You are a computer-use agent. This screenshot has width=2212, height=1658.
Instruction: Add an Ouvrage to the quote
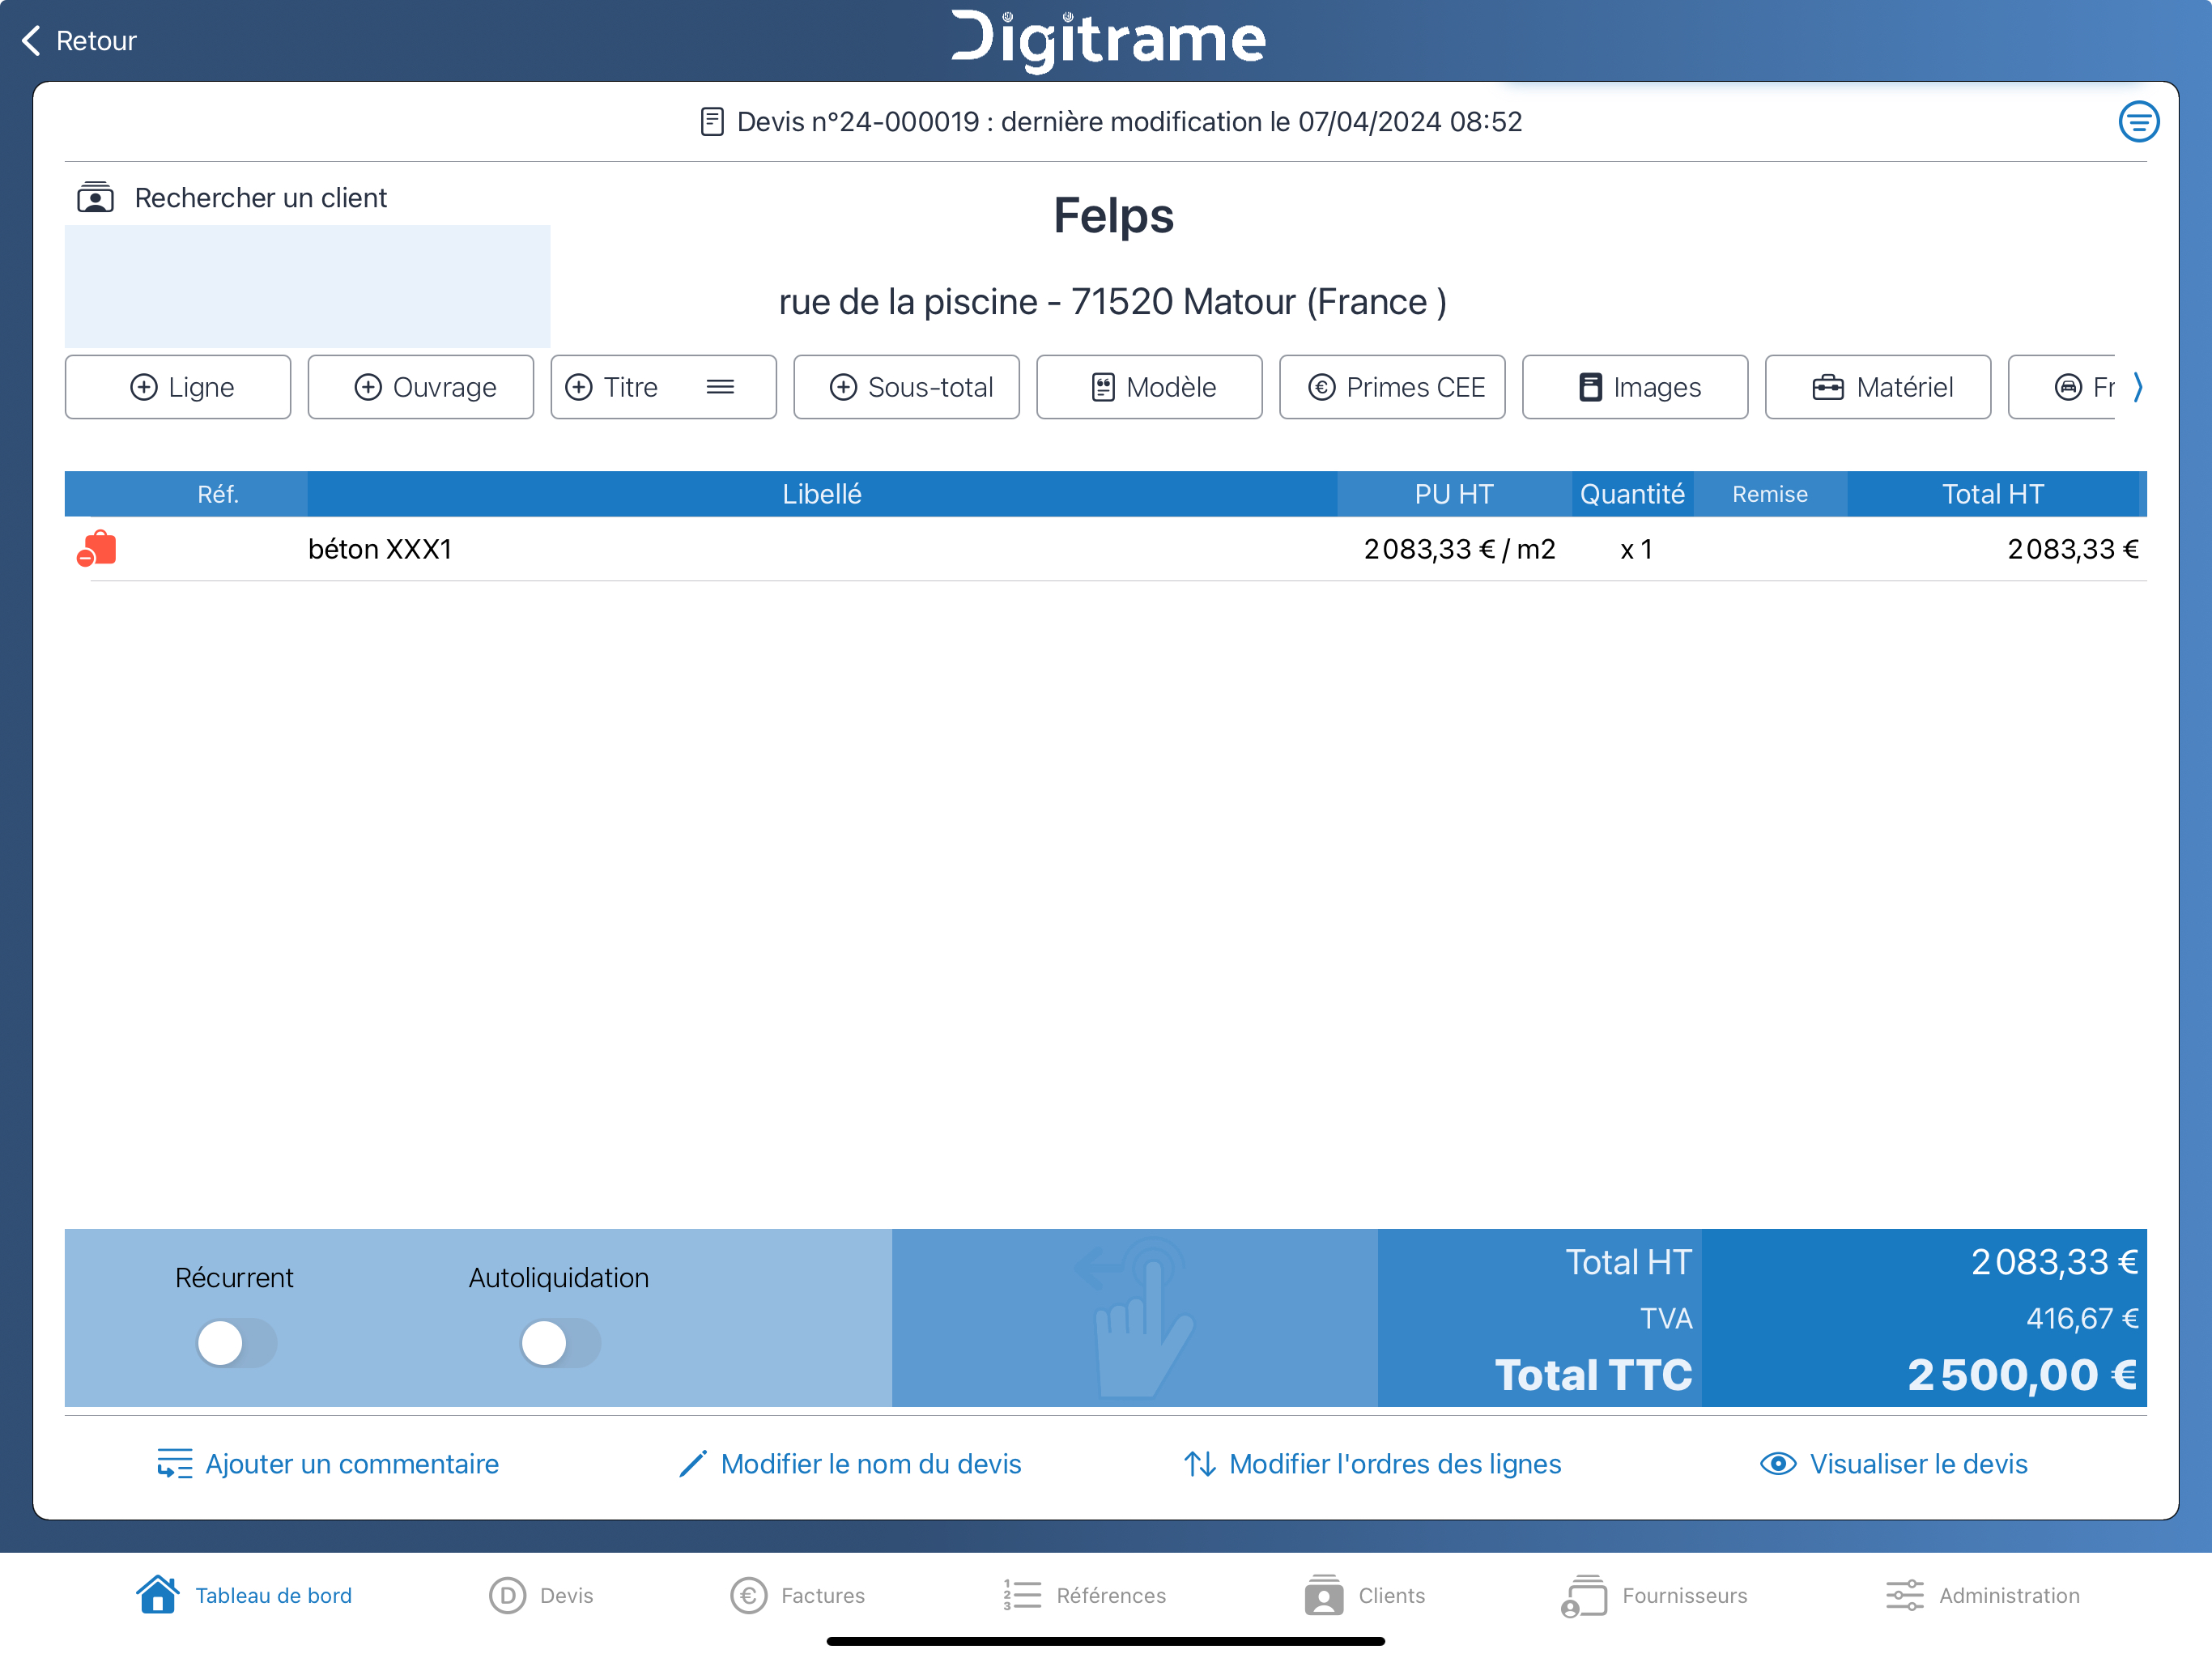coord(421,387)
